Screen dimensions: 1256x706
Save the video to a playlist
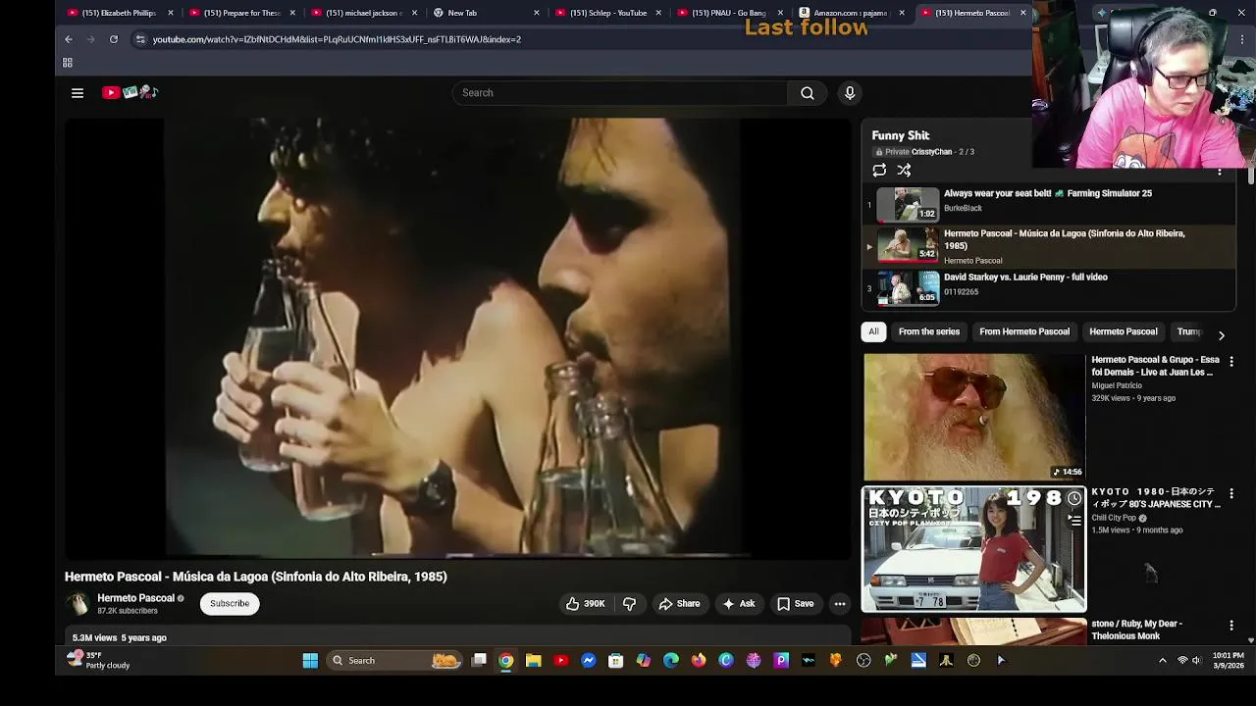pos(795,604)
